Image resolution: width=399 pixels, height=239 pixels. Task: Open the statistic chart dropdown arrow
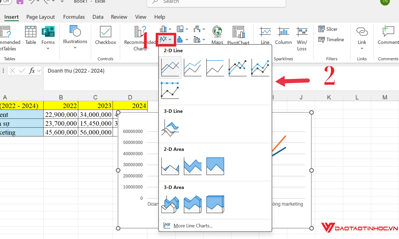[187, 40]
